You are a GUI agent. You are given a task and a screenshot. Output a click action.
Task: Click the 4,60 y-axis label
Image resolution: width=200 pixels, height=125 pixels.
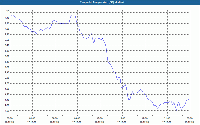tap(7, 94)
